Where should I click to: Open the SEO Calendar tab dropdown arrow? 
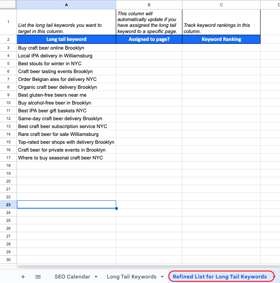96,277
